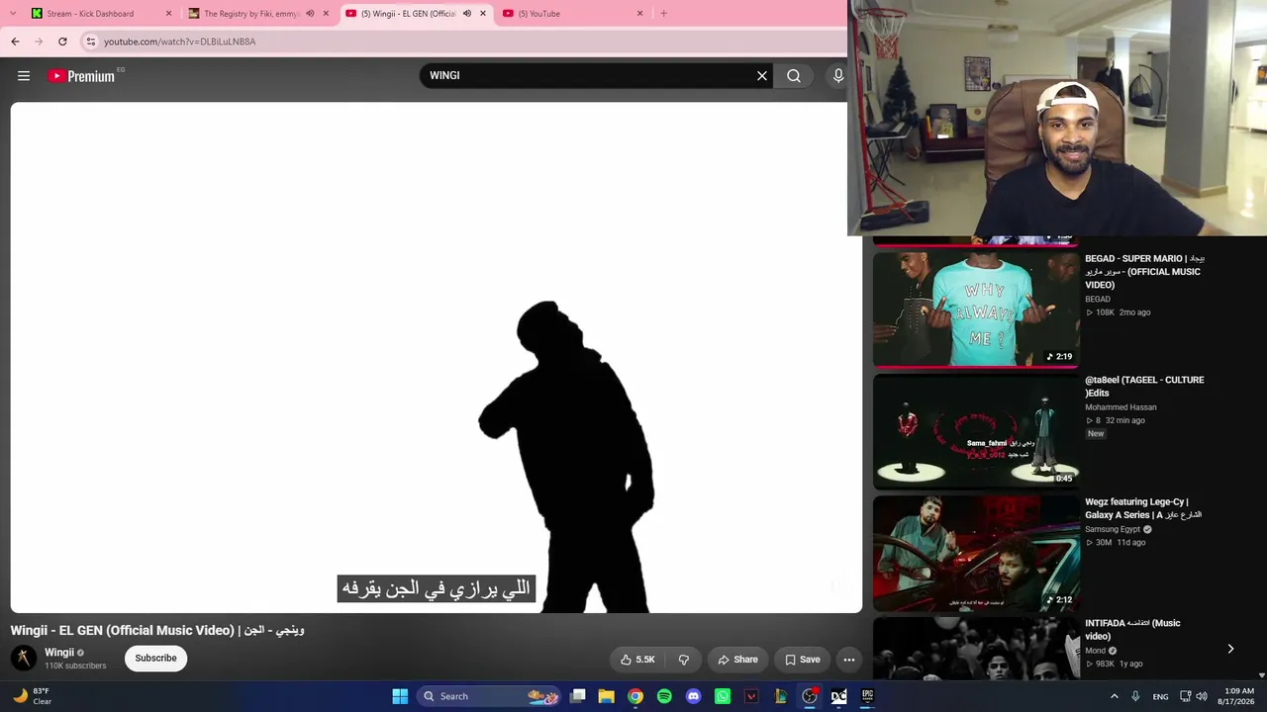
Task: Mute The Registry tab audio
Action: [310, 14]
